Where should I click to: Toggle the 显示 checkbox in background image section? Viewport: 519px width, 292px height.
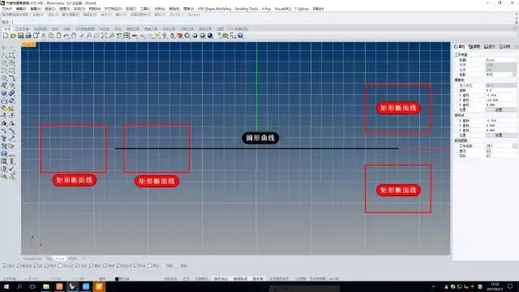click(x=488, y=151)
